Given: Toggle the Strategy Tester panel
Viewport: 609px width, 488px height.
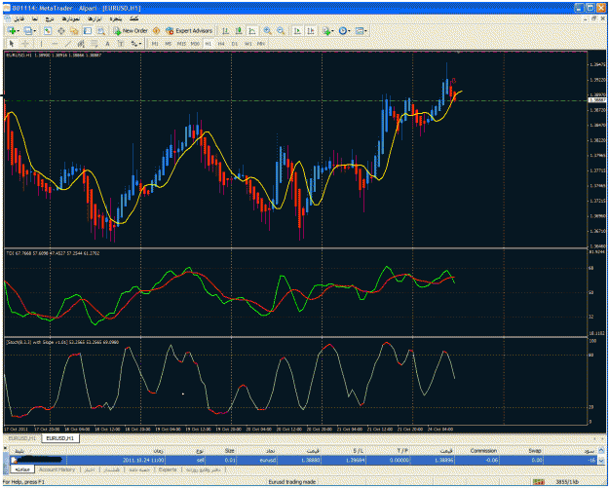Looking at the screenshot, I should [x=101, y=30].
